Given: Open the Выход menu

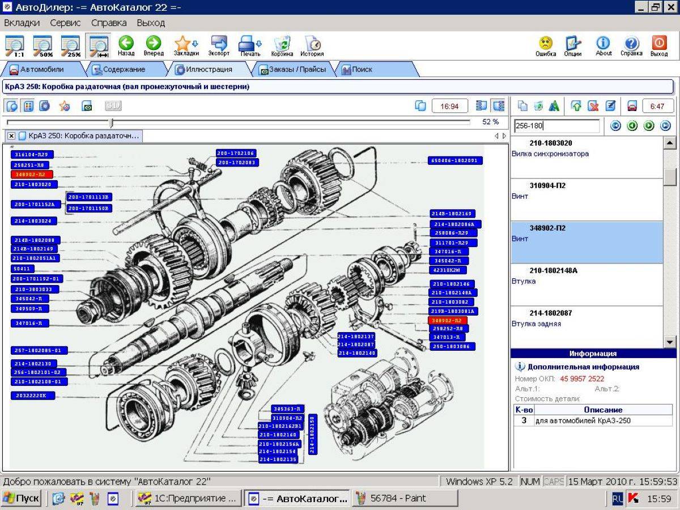Looking at the screenshot, I should point(151,23).
